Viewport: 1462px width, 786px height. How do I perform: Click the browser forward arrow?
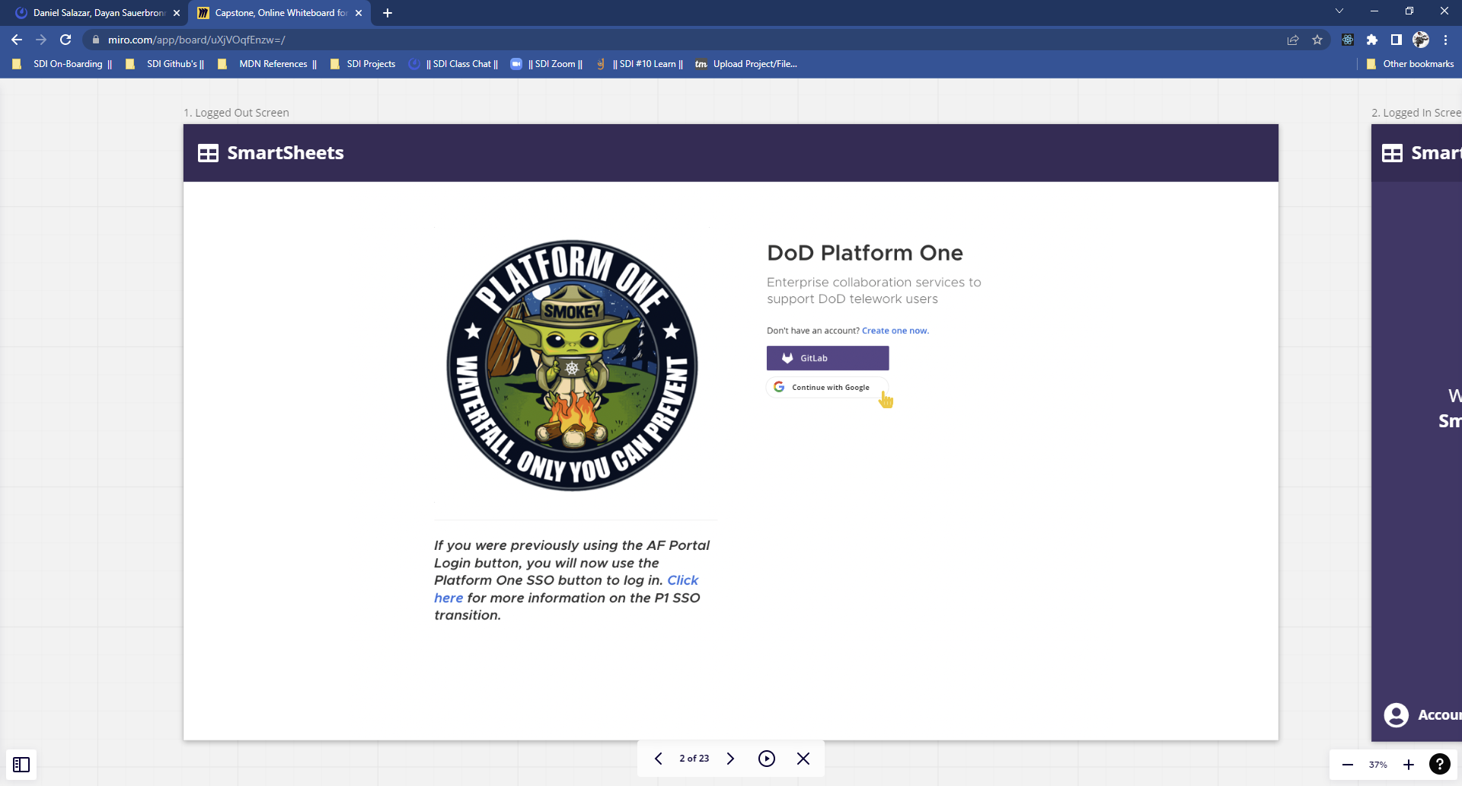[41, 40]
